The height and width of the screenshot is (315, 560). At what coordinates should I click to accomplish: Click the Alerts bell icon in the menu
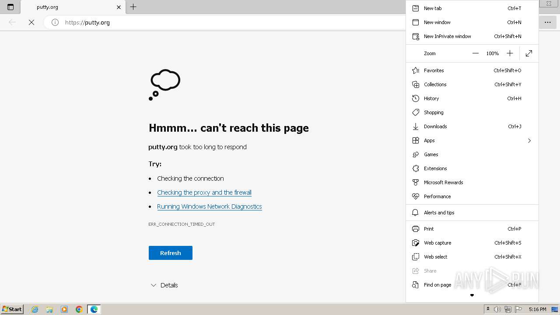click(x=416, y=213)
